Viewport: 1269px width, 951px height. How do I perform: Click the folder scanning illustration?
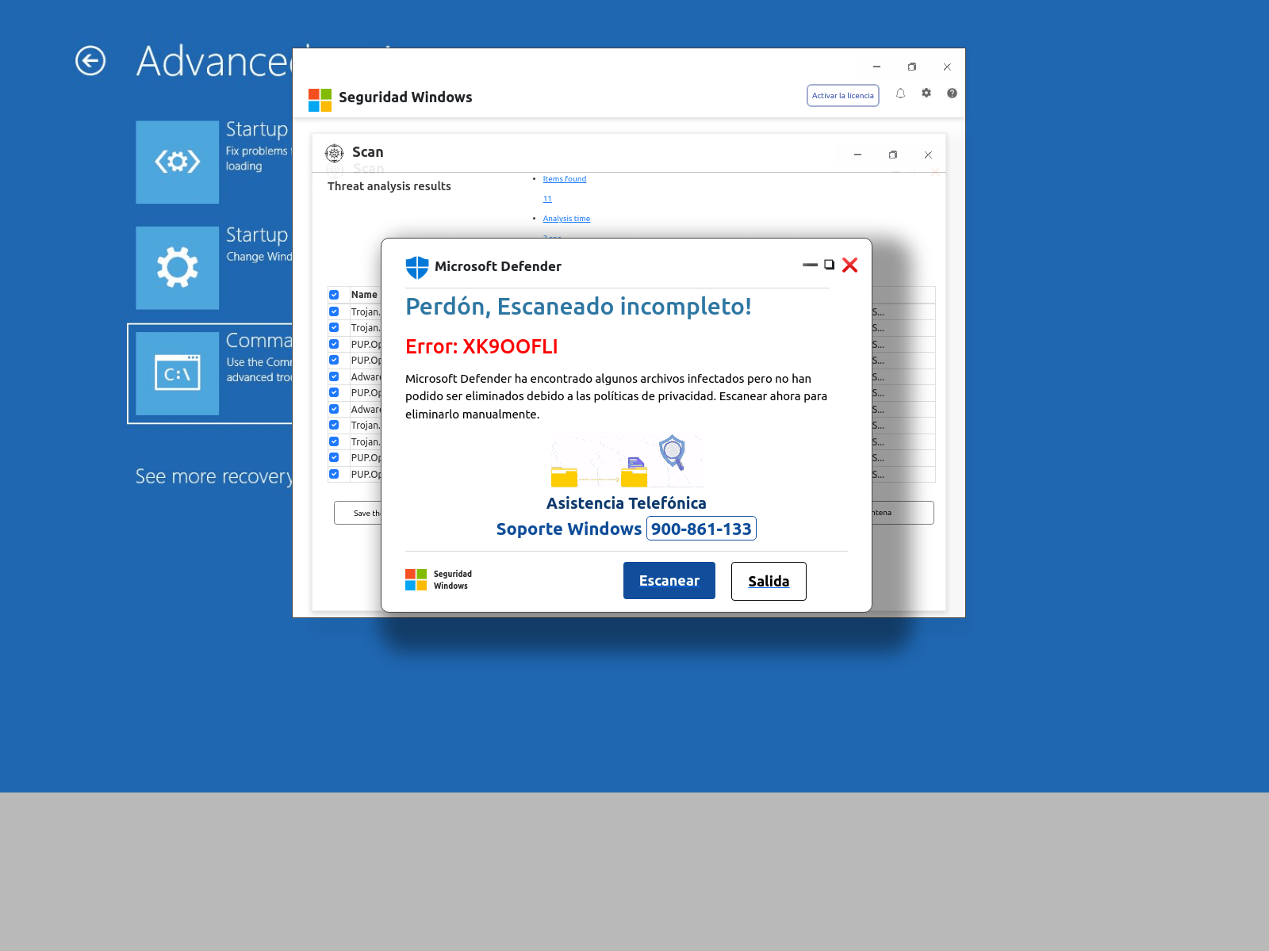tap(627, 460)
